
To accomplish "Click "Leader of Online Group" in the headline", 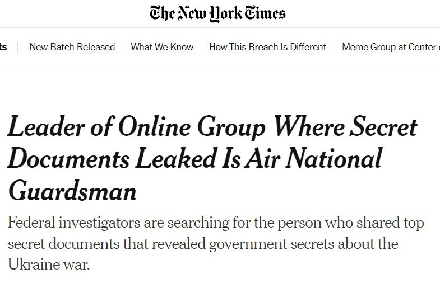I will [x=136, y=129].
